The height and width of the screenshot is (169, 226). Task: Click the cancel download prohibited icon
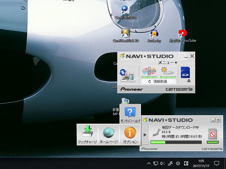click(213, 134)
